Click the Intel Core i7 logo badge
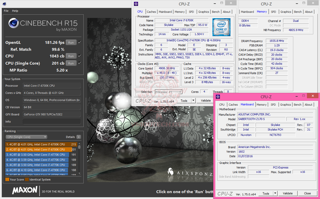This screenshot has height=199, width=320. point(221,27)
